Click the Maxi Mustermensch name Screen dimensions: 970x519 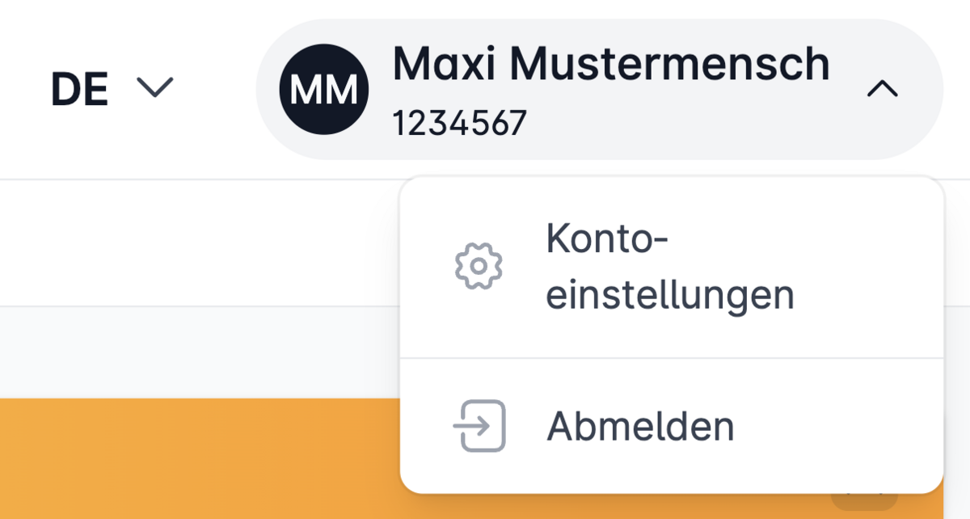pyautogui.click(x=611, y=64)
